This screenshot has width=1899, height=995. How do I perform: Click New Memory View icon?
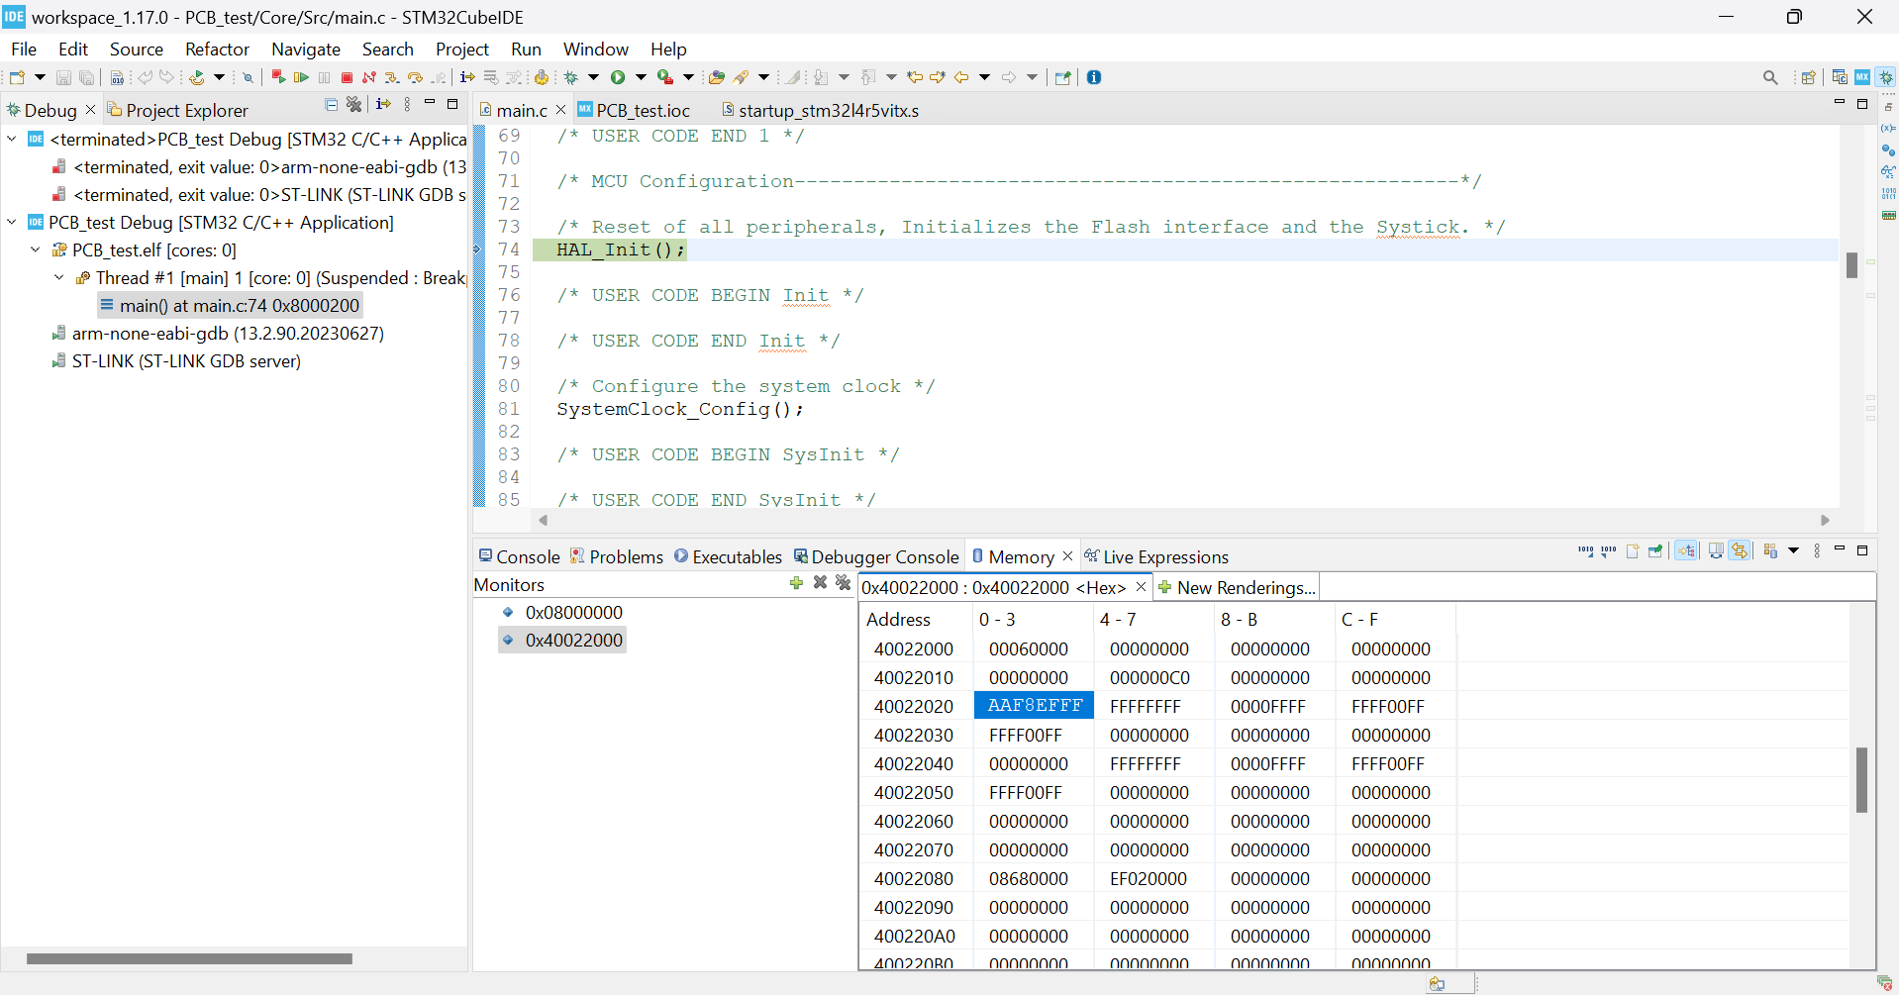click(1633, 551)
